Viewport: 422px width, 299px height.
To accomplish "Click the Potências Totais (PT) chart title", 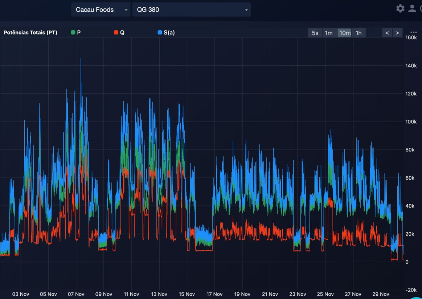I will 30,33.
